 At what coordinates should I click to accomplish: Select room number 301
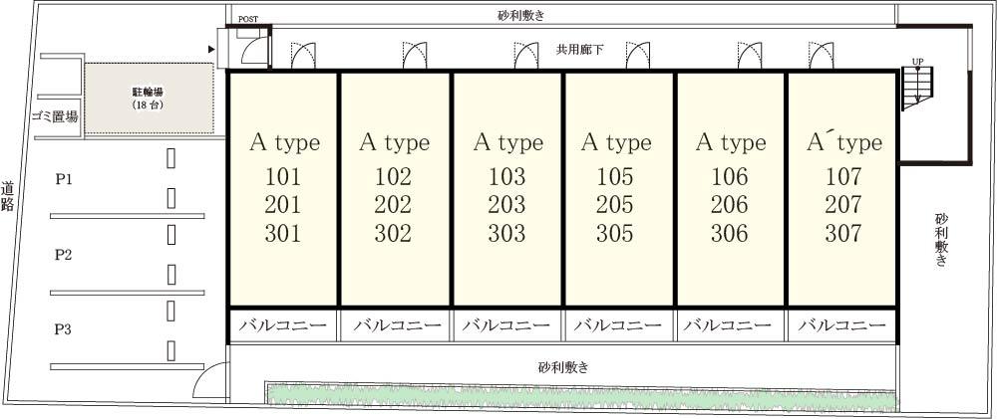coord(283,234)
